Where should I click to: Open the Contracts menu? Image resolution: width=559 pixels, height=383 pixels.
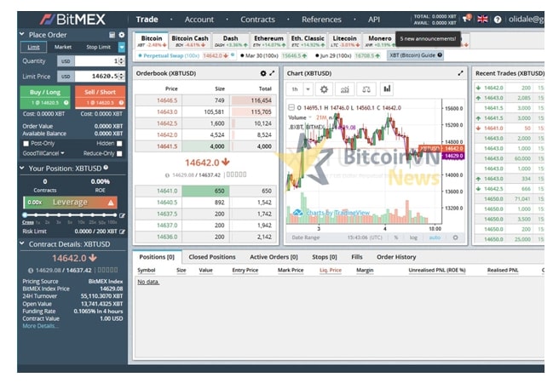click(x=257, y=20)
